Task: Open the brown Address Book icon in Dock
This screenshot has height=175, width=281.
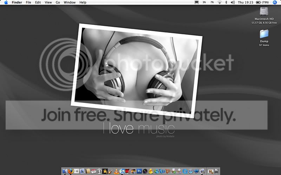Action: point(88,171)
